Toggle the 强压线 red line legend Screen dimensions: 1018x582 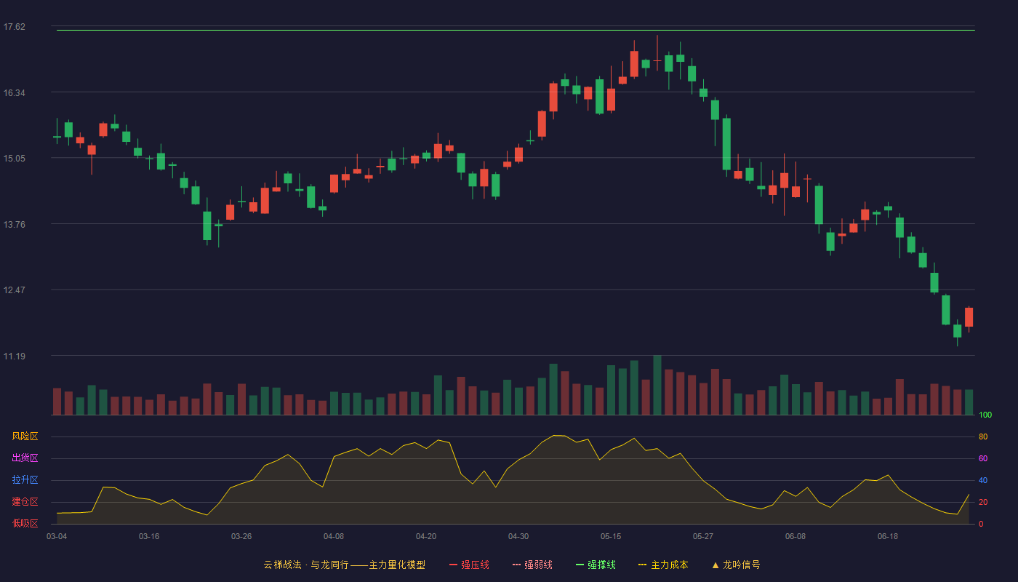tap(469, 565)
